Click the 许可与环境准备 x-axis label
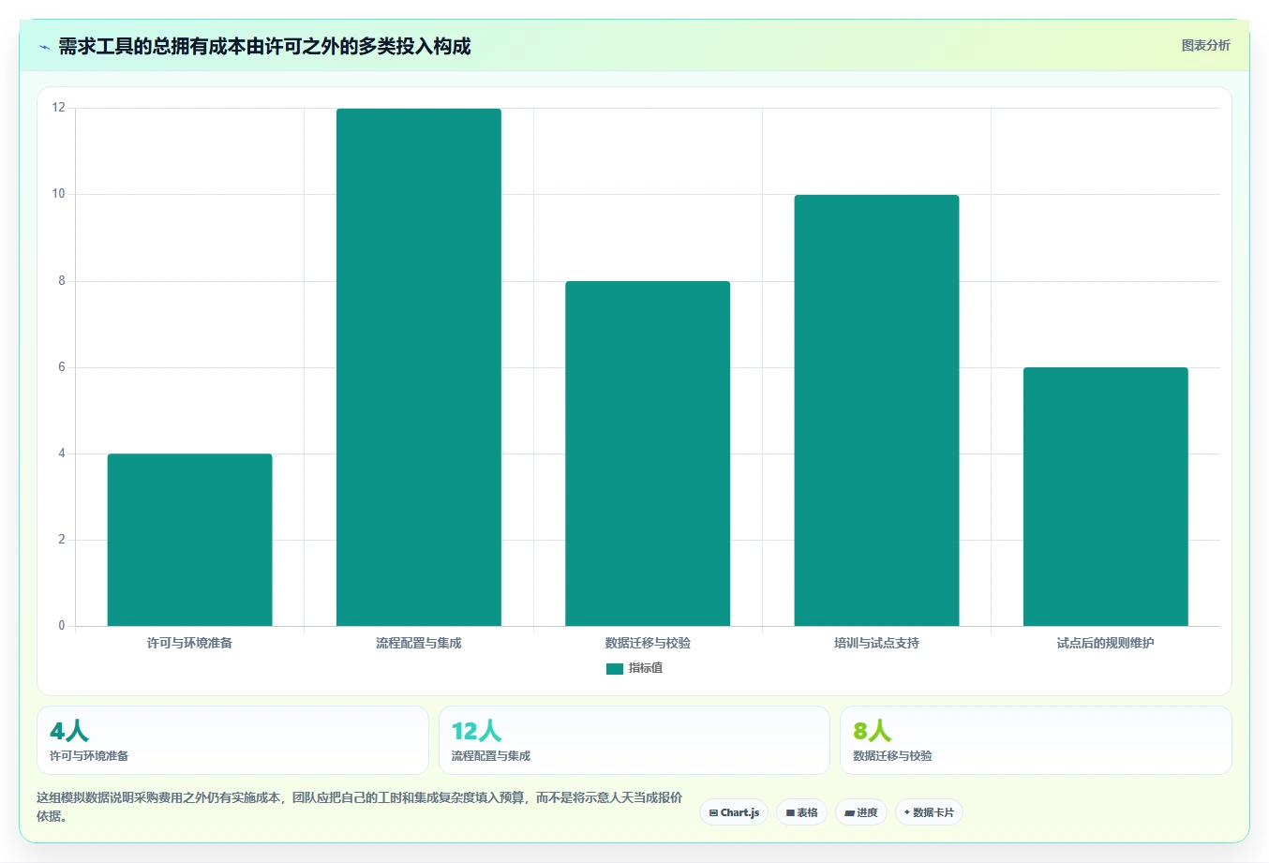The image size is (1269, 863). tap(190, 643)
